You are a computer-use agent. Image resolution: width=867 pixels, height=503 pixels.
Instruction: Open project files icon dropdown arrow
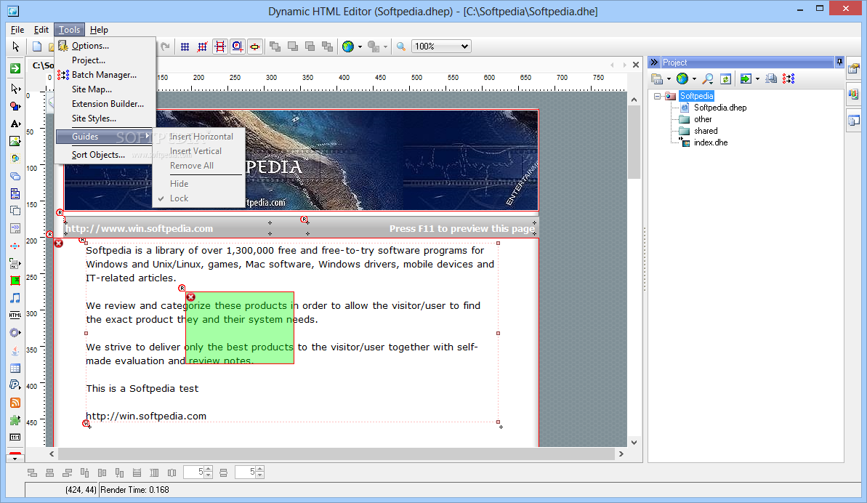(669, 79)
